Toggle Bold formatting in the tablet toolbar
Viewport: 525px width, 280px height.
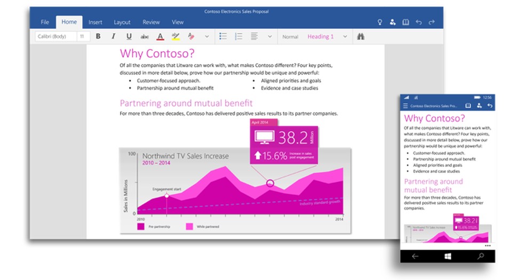[x=98, y=36]
